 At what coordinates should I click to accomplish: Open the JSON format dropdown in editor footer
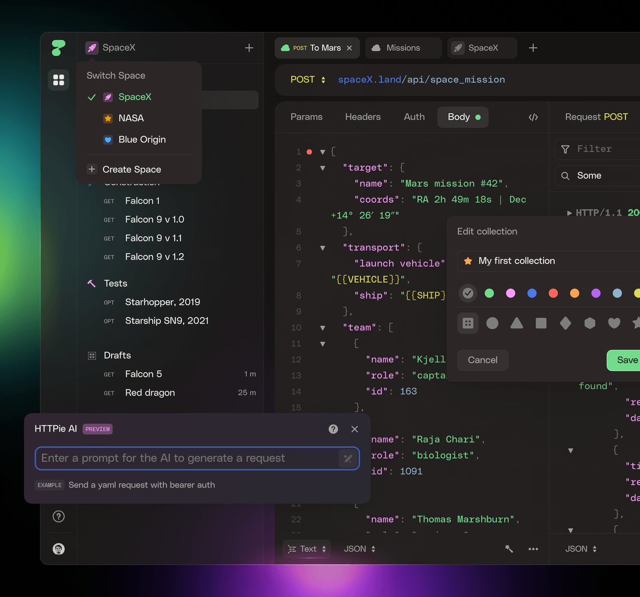pyautogui.click(x=360, y=549)
